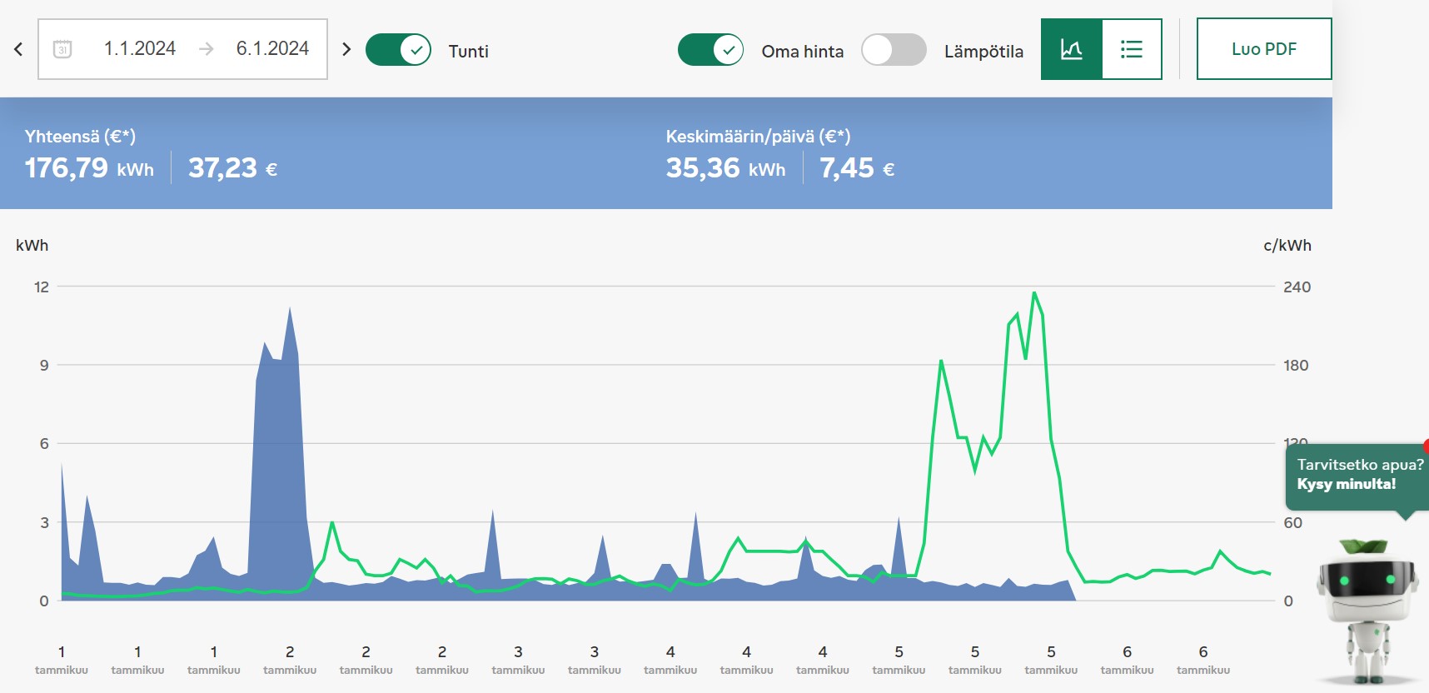Enable the Lämpötila temperature switch

pos(894,50)
